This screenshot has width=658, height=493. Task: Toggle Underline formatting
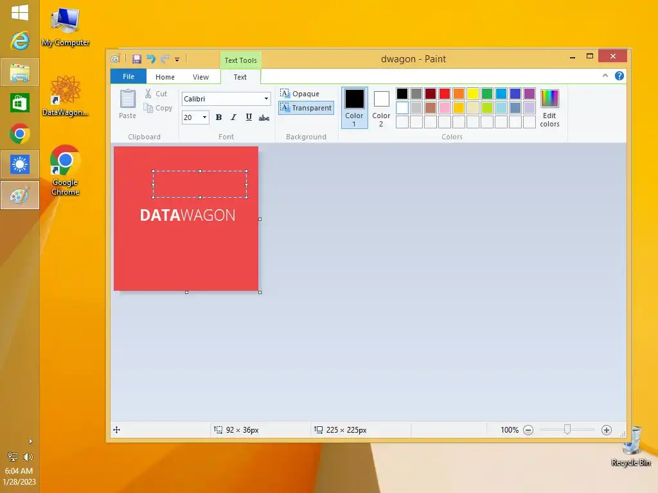pos(249,117)
